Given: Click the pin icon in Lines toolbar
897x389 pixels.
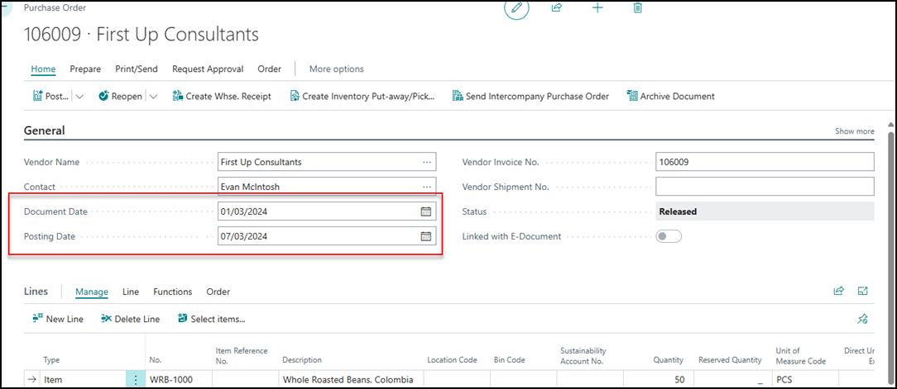Looking at the screenshot, I should coord(863,319).
